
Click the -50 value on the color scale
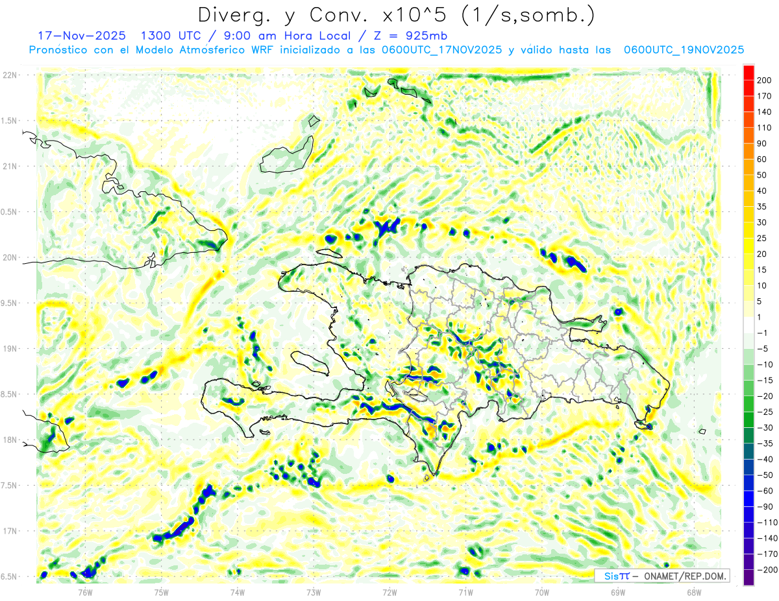[x=766, y=475]
